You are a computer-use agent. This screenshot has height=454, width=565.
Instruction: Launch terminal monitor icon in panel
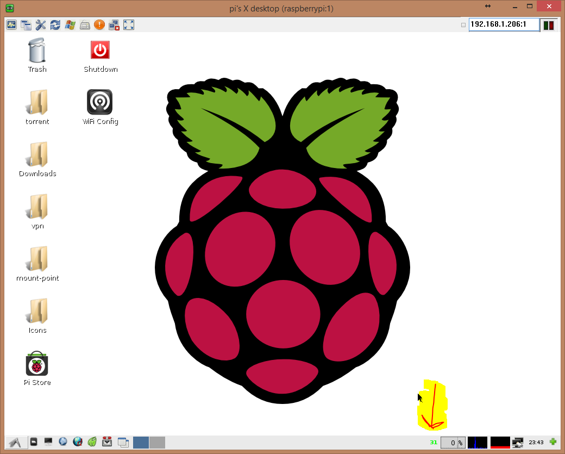tap(48, 441)
